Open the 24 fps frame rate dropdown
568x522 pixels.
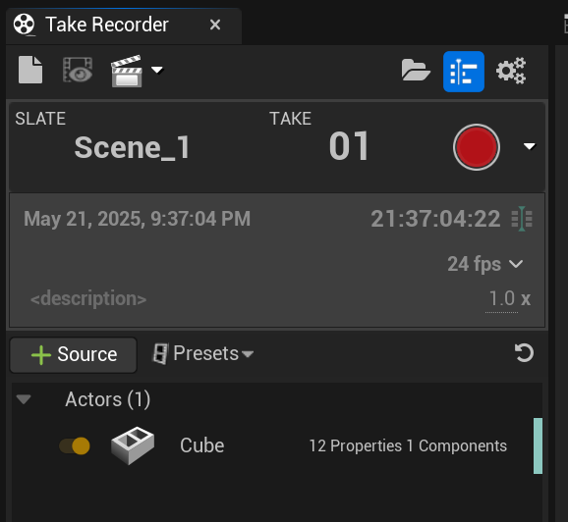point(485,264)
